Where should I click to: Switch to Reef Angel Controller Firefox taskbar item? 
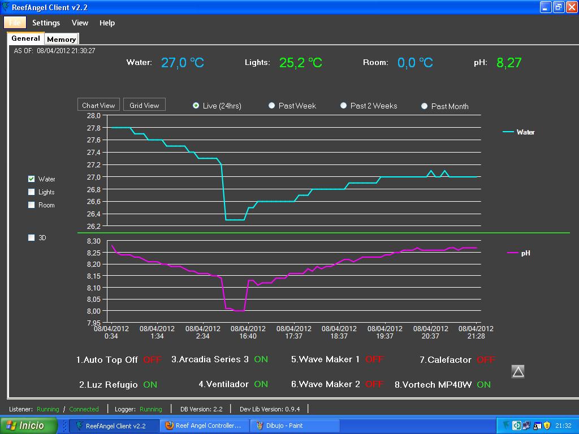pyautogui.click(x=206, y=426)
